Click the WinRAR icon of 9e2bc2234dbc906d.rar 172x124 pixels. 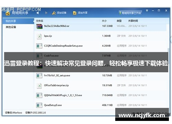pyautogui.click(x=39, y=26)
